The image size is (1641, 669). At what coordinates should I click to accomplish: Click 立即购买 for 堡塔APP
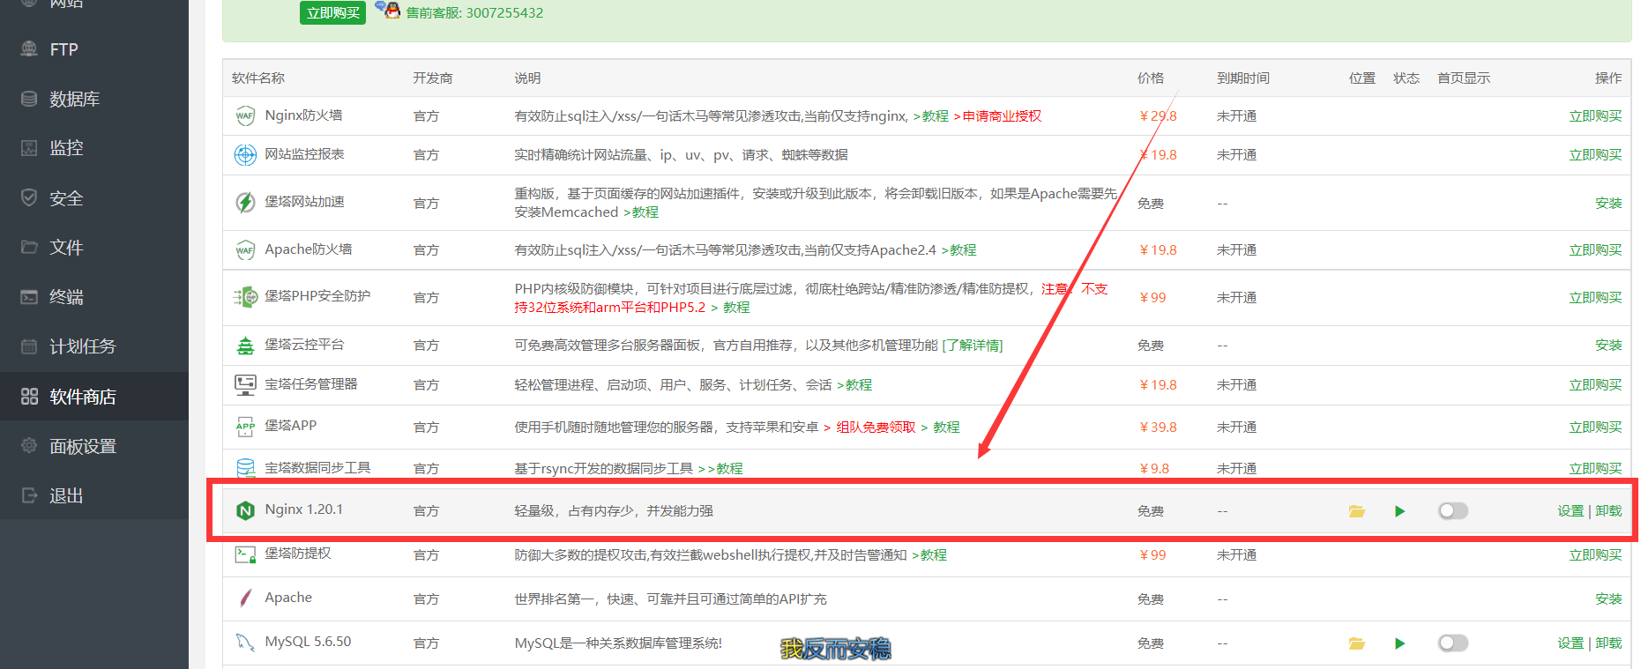point(1595,427)
